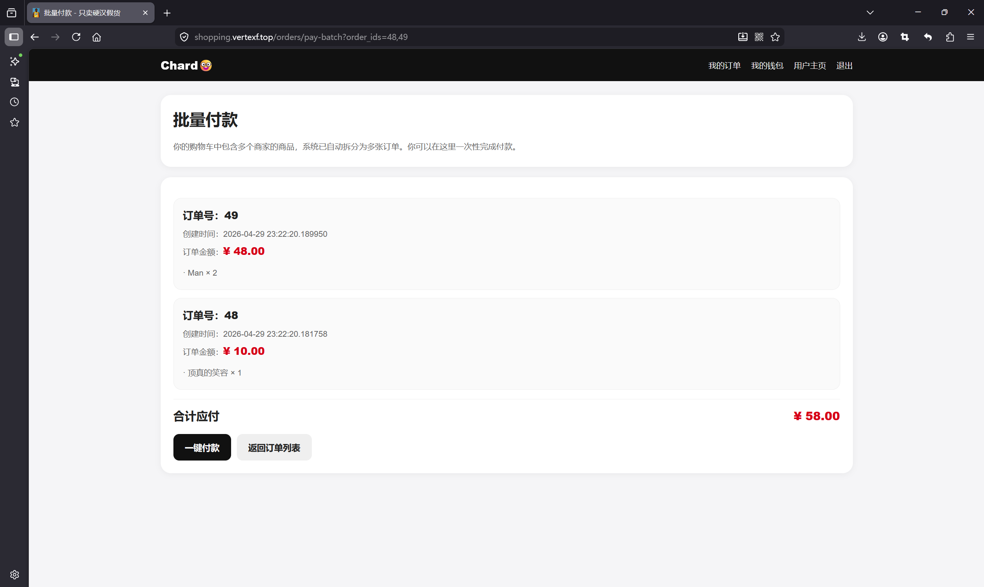Click the 一键付款 button
The height and width of the screenshot is (587, 984).
pyautogui.click(x=202, y=447)
